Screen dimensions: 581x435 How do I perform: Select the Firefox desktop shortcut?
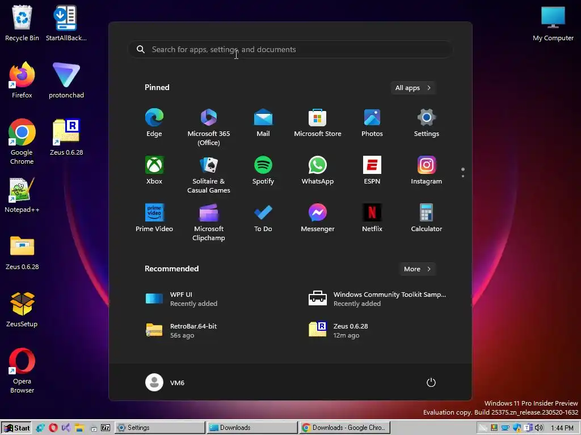pyautogui.click(x=22, y=80)
